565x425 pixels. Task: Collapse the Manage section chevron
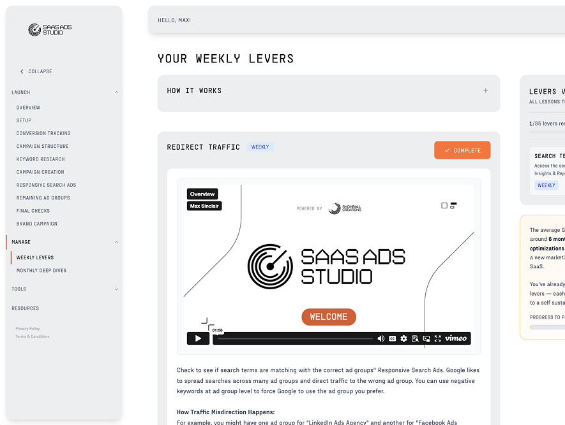tap(116, 242)
